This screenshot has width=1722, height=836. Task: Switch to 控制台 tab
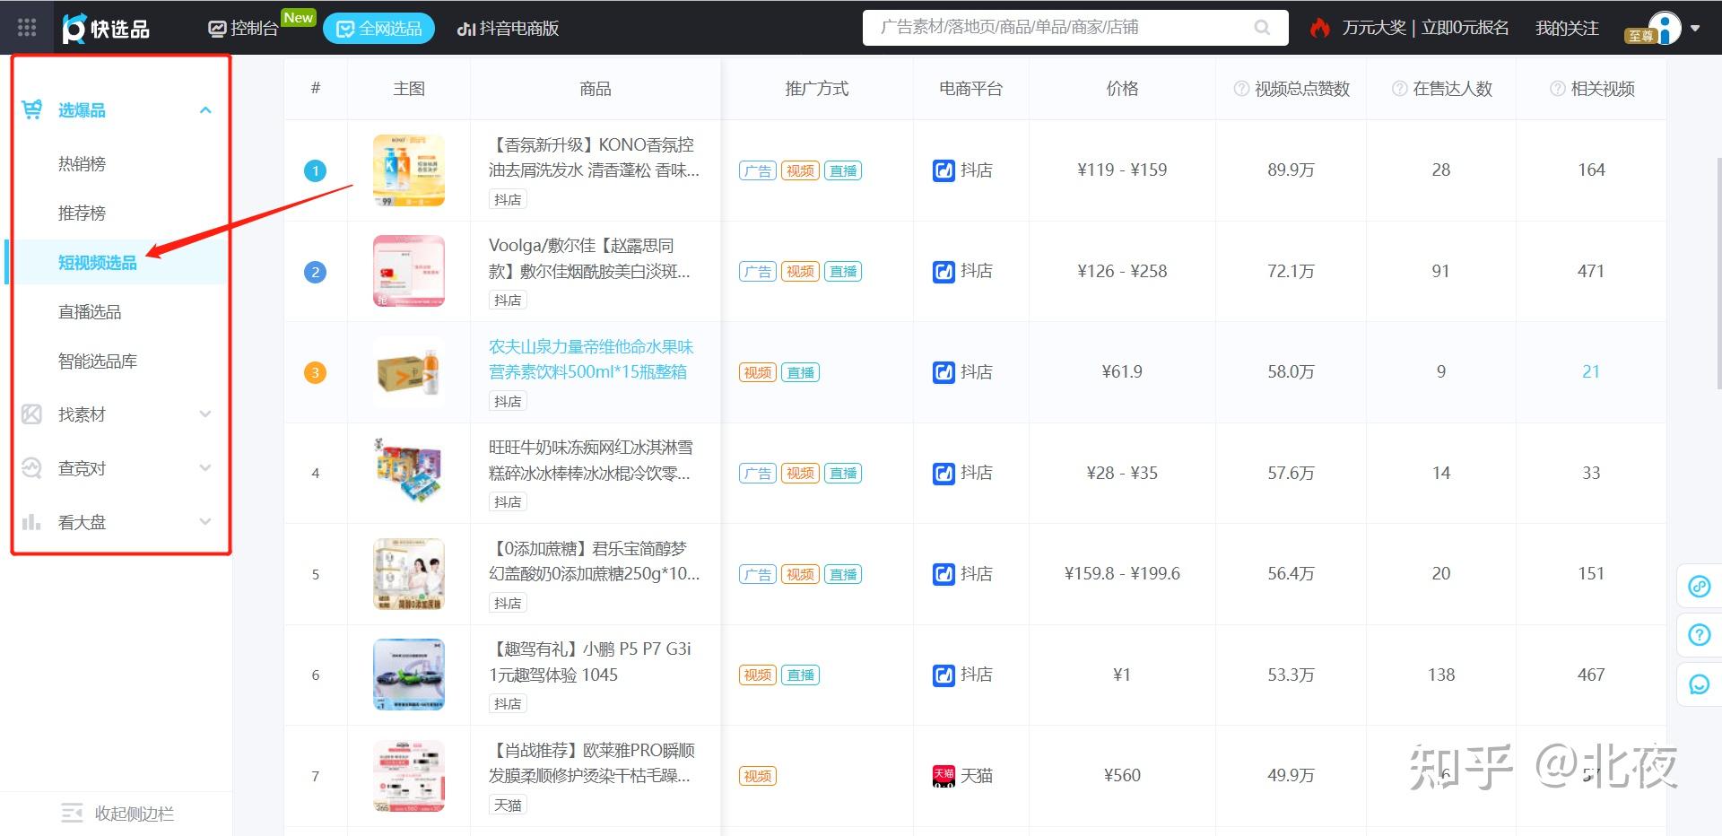(x=244, y=28)
